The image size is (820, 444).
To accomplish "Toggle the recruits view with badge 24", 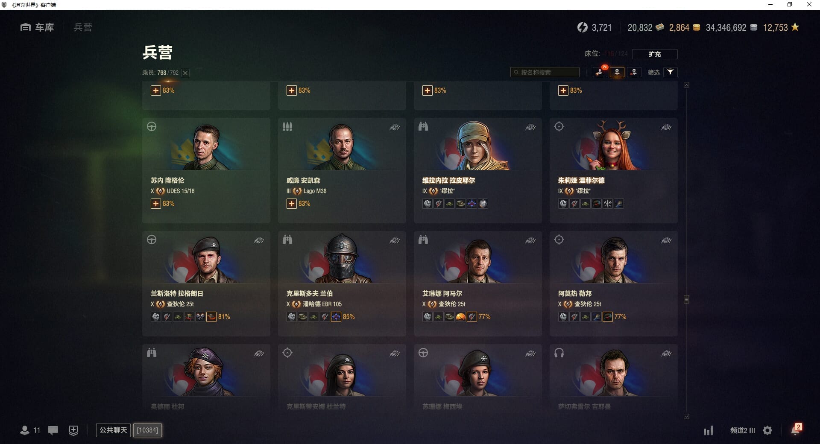I will tap(600, 72).
